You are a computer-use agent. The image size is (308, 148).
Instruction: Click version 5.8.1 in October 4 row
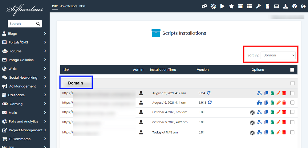point(201,112)
